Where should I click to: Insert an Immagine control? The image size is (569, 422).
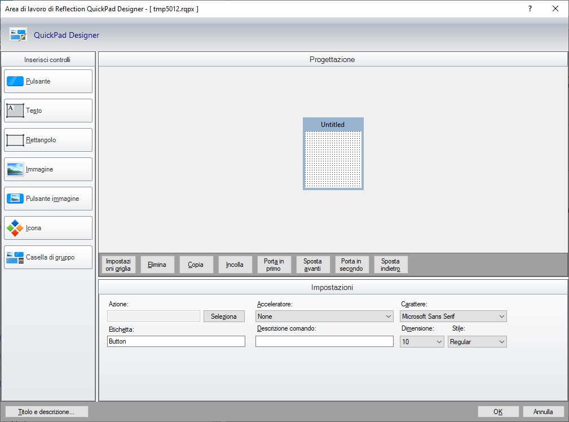point(48,169)
